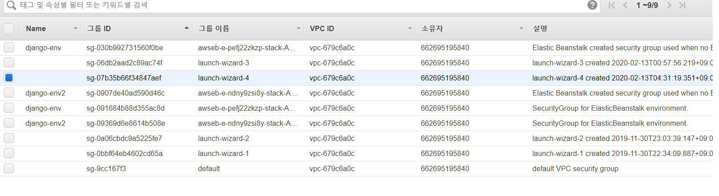Click awseb-e-ndny9zsi8y group name in sg-0907de40ad590d46c row
The image size is (719, 196).
point(247,93)
